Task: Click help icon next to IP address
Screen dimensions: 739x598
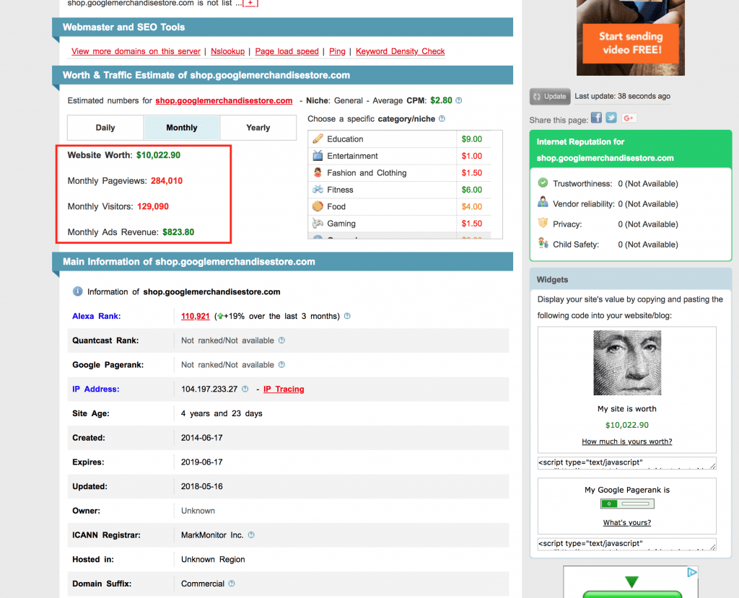Action: 245,389
